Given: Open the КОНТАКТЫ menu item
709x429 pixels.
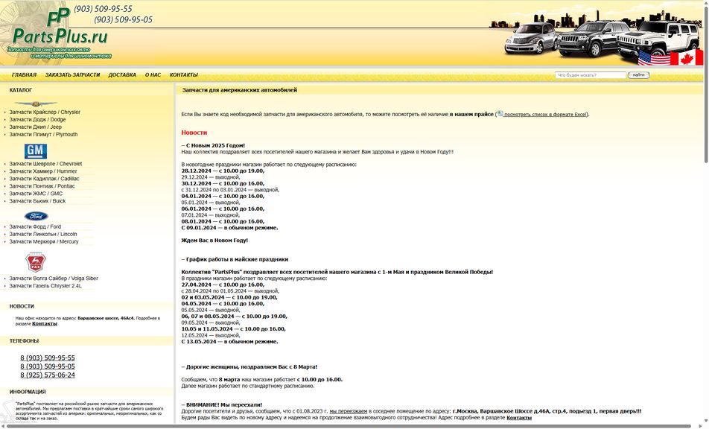Looking at the screenshot, I should click(183, 75).
